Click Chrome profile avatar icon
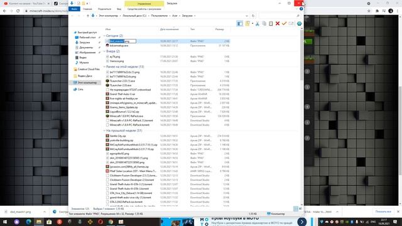 (x=391, y=11)
